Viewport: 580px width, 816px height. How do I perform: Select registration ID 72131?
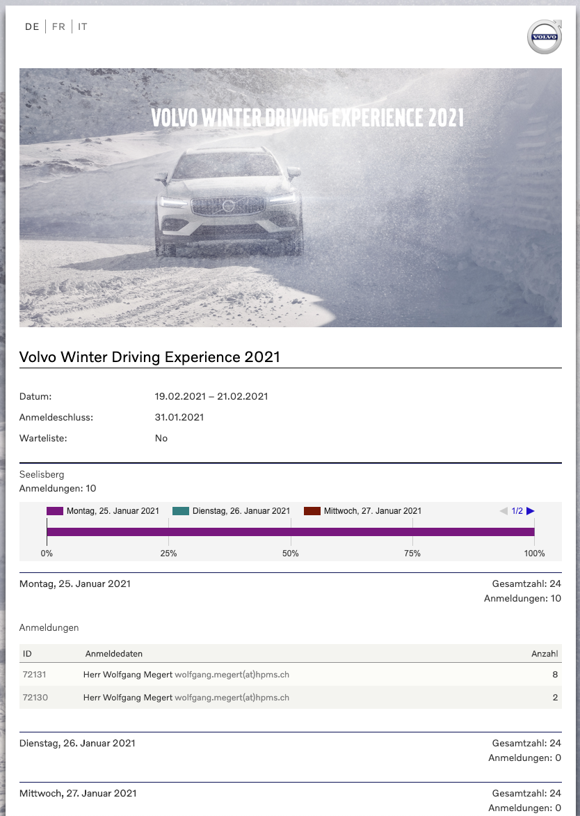pos(34,675)
